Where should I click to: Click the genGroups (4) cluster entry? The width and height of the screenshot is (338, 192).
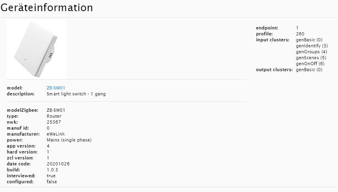coord(311,52)
